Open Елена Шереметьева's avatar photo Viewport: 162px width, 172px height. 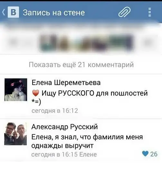click(16, 90)
